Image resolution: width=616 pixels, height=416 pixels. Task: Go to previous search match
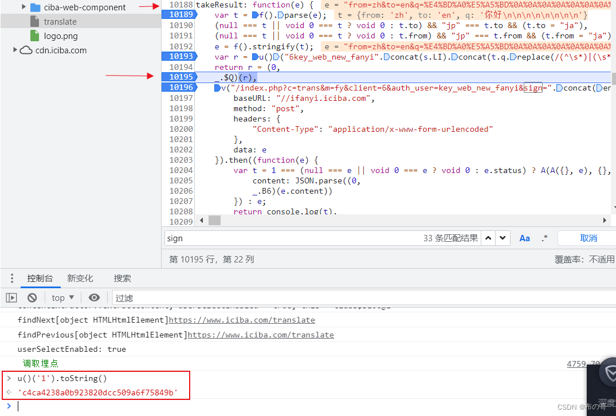pyautogui.click(x=488, y=238)
